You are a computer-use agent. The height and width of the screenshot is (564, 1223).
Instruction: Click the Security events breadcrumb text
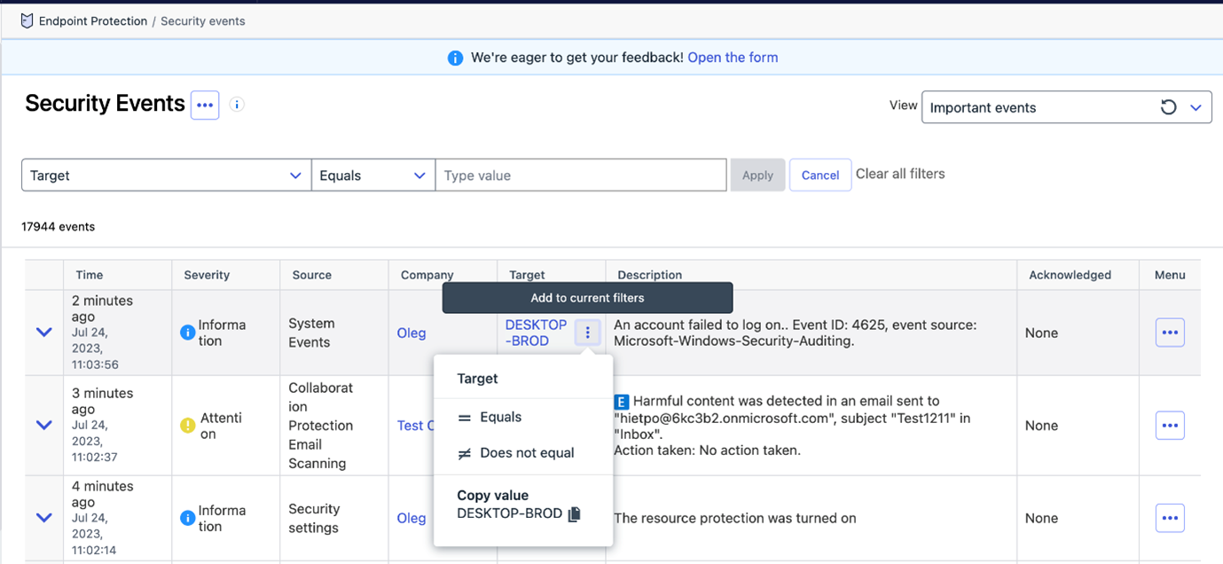[x=203, y=21]
